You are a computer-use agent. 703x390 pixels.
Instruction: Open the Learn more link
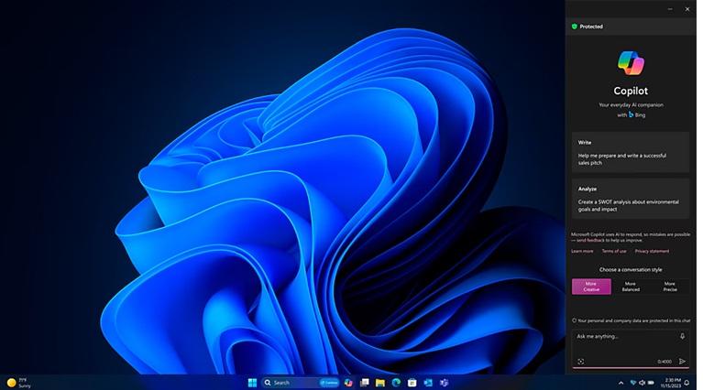click(x=582, y=251)
